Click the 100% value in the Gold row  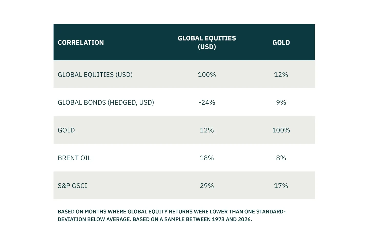[281, 130]
